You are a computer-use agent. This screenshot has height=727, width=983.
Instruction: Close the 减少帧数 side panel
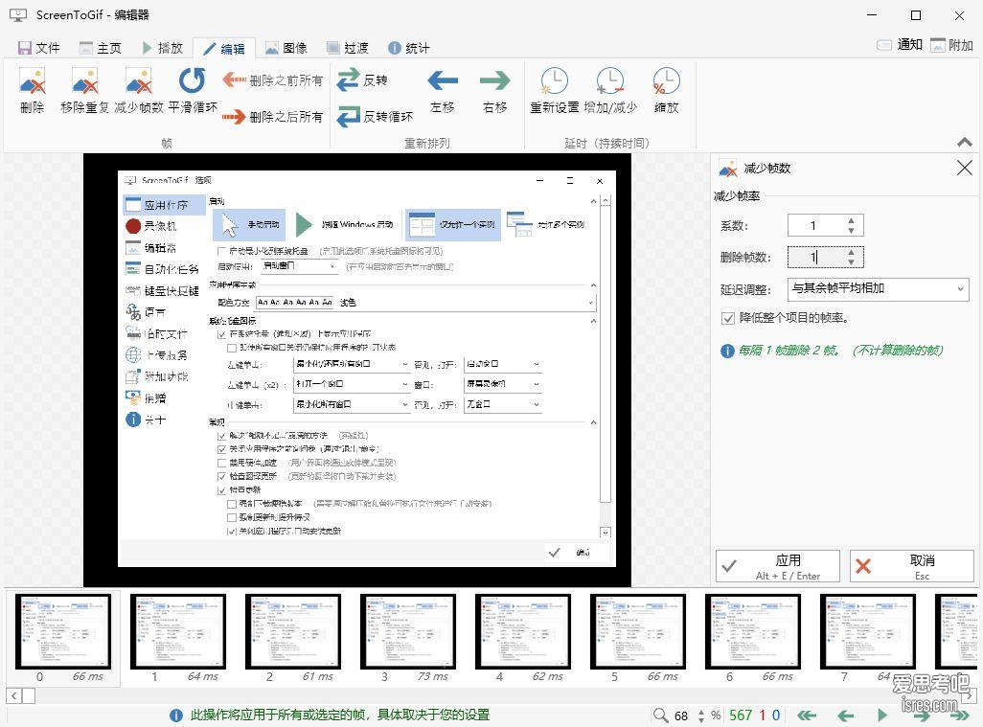click(964, 168)
